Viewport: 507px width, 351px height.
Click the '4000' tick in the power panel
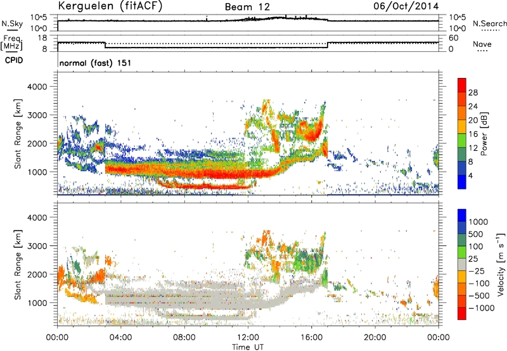37,87
